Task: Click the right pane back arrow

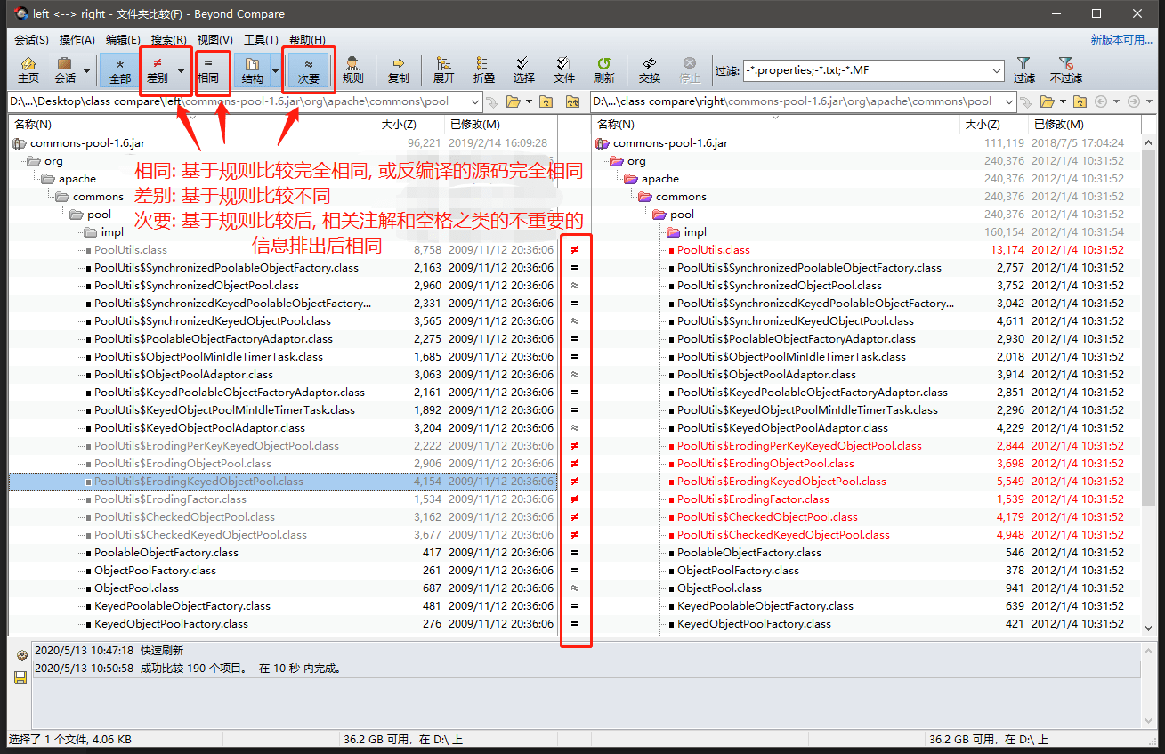Action: (1101, 101)
